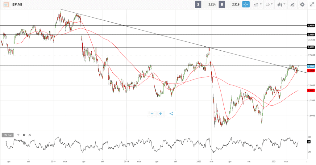
Task: Click the RSI 80 level label
Action: tap(309, 137)
